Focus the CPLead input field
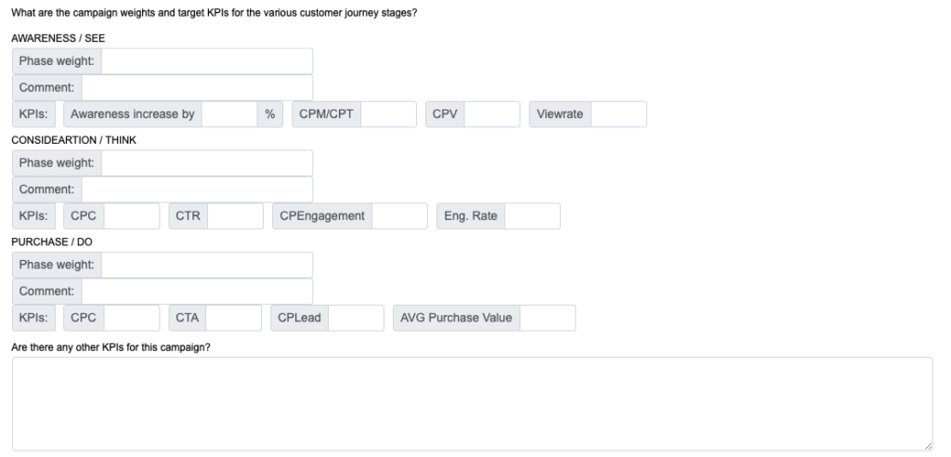Viewport: 951px width, 457px height. [356, 318]
